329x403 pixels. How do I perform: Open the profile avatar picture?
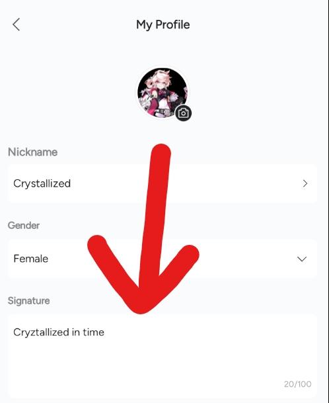[163, 93]
